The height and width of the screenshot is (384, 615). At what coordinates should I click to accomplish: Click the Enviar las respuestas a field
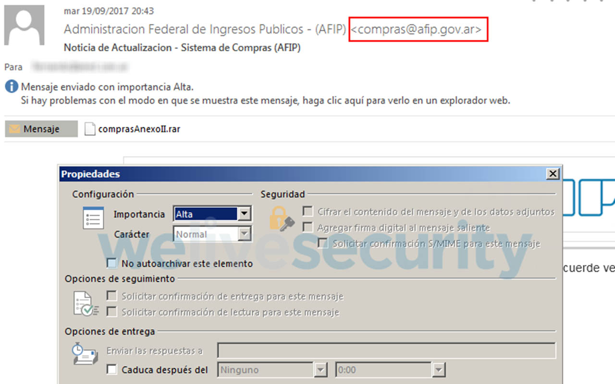pos(386,350)
